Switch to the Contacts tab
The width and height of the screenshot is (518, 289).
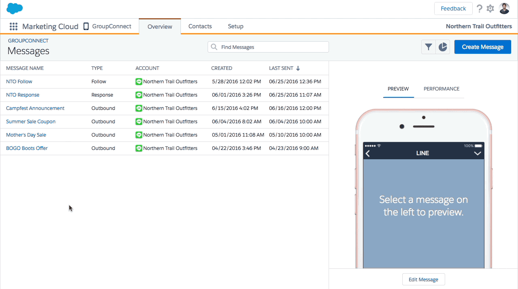[200, 26]
